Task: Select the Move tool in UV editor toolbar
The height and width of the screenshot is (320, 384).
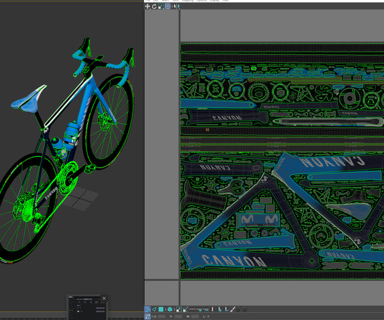Action: (147, 6)
